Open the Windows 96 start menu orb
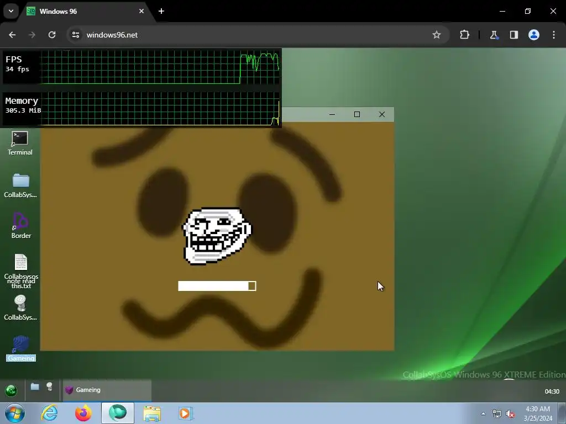This screenshot has height=424, width=566. coord(11,390)
